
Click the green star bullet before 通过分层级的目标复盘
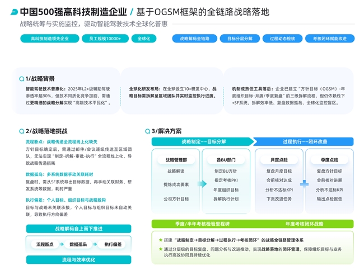click(161, 249)
